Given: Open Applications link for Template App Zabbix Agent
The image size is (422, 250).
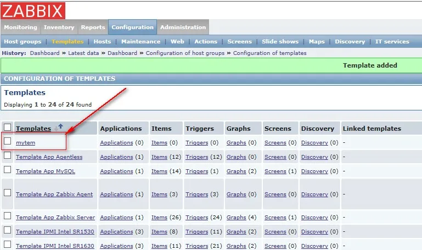Looking at the screenshot, I should point(116,195).
